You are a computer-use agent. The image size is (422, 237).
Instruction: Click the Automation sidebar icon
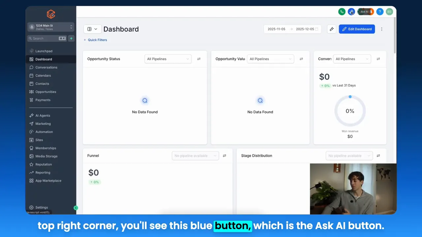pyautogui.click(x=31, y=132)
